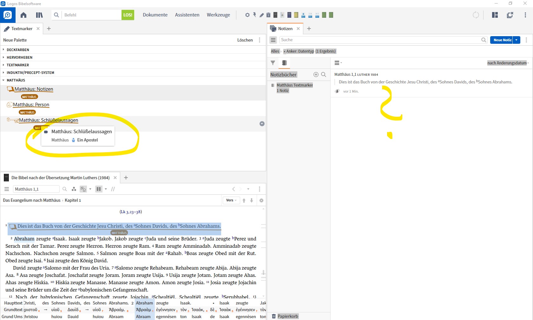Click Löschen in Textmarker panel

(245, 40)
